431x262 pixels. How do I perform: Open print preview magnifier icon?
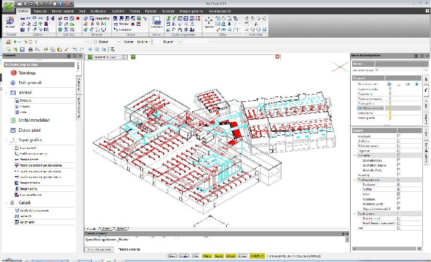37,49
